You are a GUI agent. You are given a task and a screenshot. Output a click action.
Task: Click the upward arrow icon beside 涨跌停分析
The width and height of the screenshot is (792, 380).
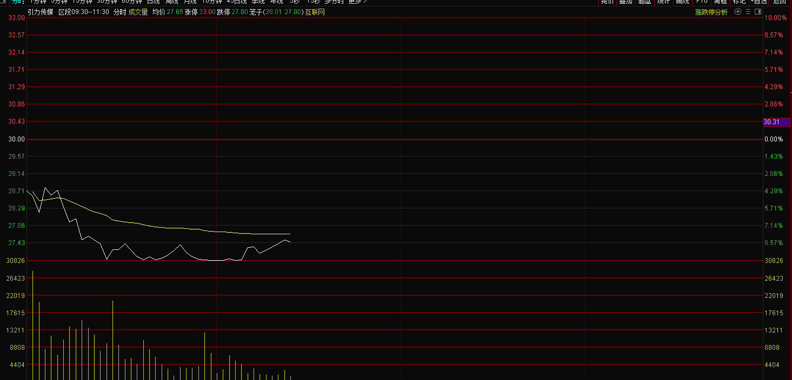tap(737, 12)
